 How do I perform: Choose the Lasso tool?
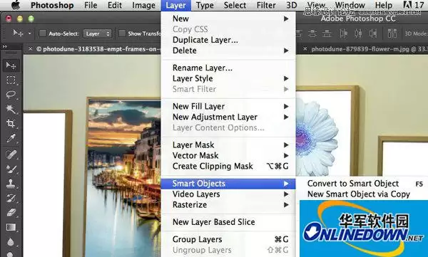point(11,95)
